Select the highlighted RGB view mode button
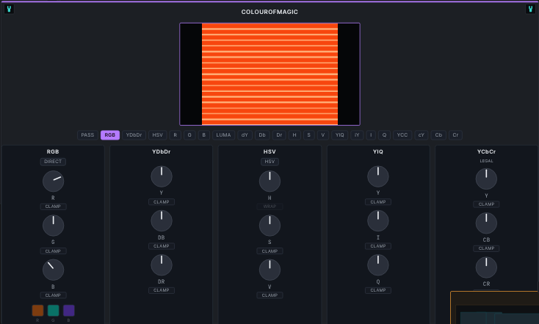The height and width of the screenshot is (324, 539). pos(110,135)
